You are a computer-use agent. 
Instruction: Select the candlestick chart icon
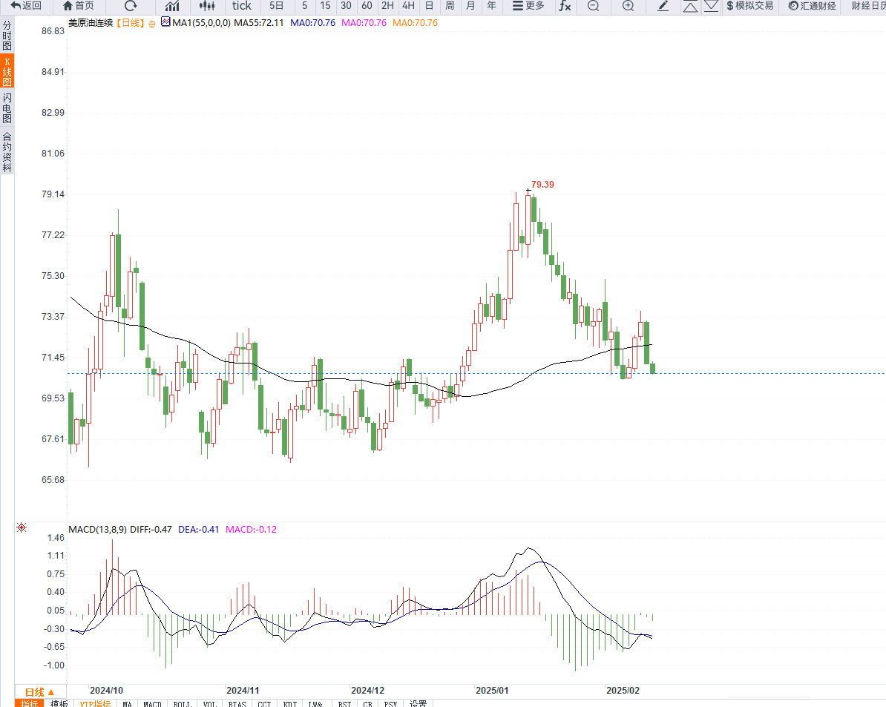coord(207,6)
